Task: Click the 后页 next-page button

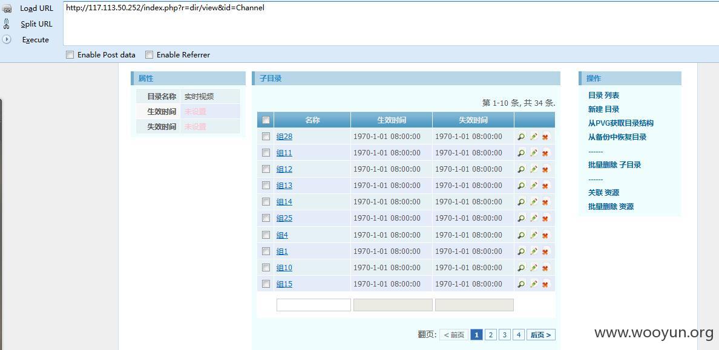Action: pyautogui.click(x=541, y=335)
